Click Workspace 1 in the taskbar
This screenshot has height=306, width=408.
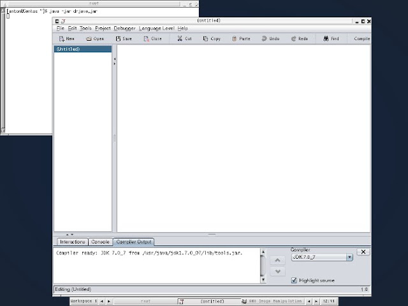84,301
